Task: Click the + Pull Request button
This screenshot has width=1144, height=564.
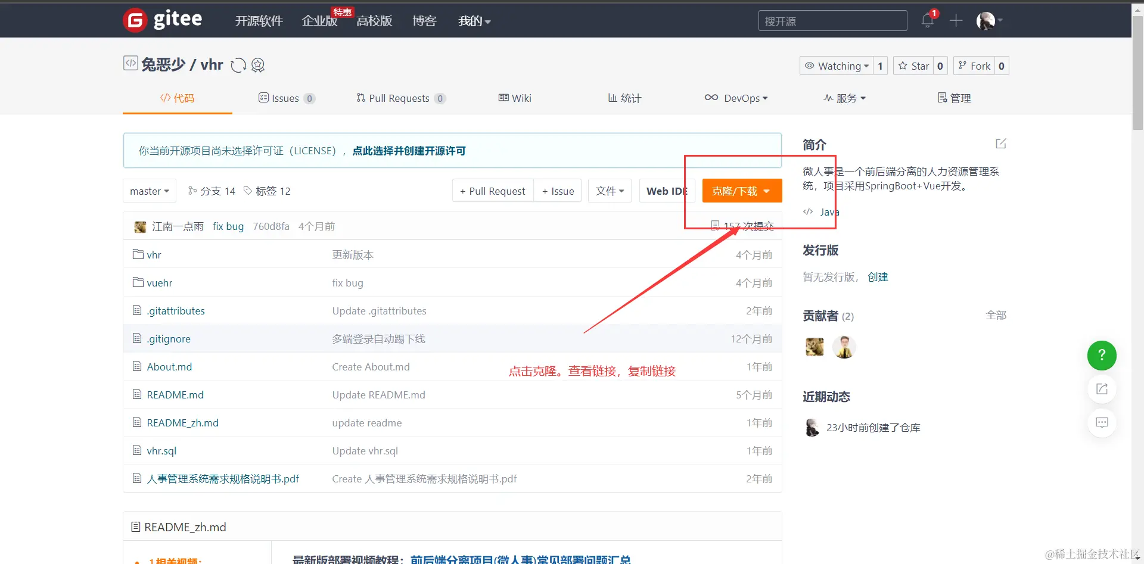Action: tap(493, 191)
